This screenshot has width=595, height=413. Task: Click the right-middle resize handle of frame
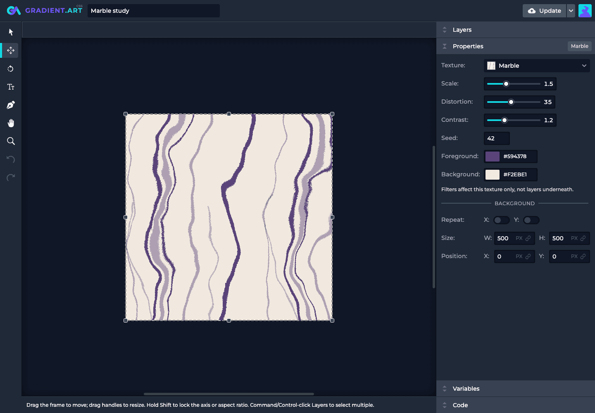pyautogui.click(x=332, y=217)
